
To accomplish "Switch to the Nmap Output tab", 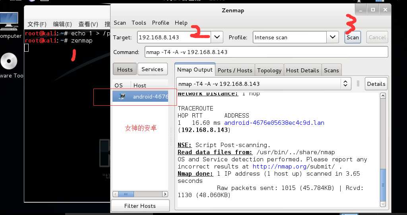I will [x=195, y=70].
